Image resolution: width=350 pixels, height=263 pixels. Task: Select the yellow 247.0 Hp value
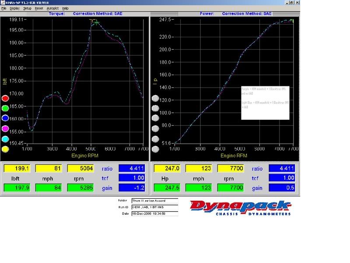(167, 168)
